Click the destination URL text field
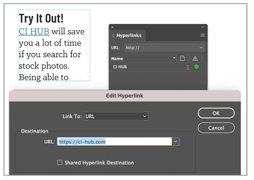 114,141
